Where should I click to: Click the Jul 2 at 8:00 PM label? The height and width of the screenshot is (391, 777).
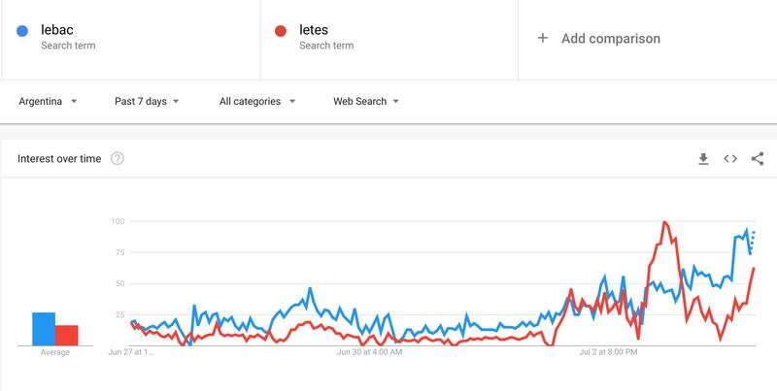(609, 353)
